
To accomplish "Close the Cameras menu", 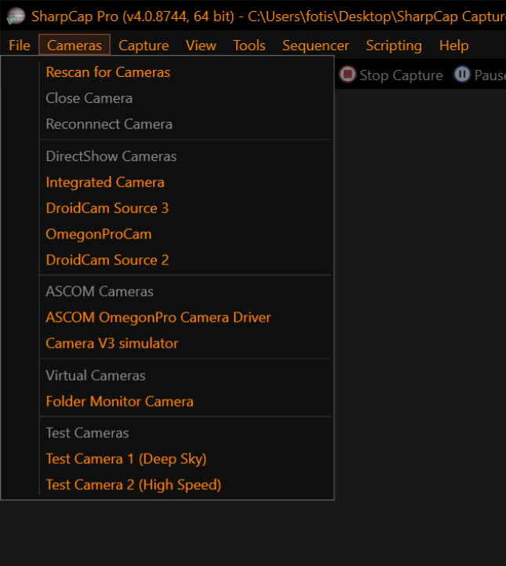I will 75,46.
